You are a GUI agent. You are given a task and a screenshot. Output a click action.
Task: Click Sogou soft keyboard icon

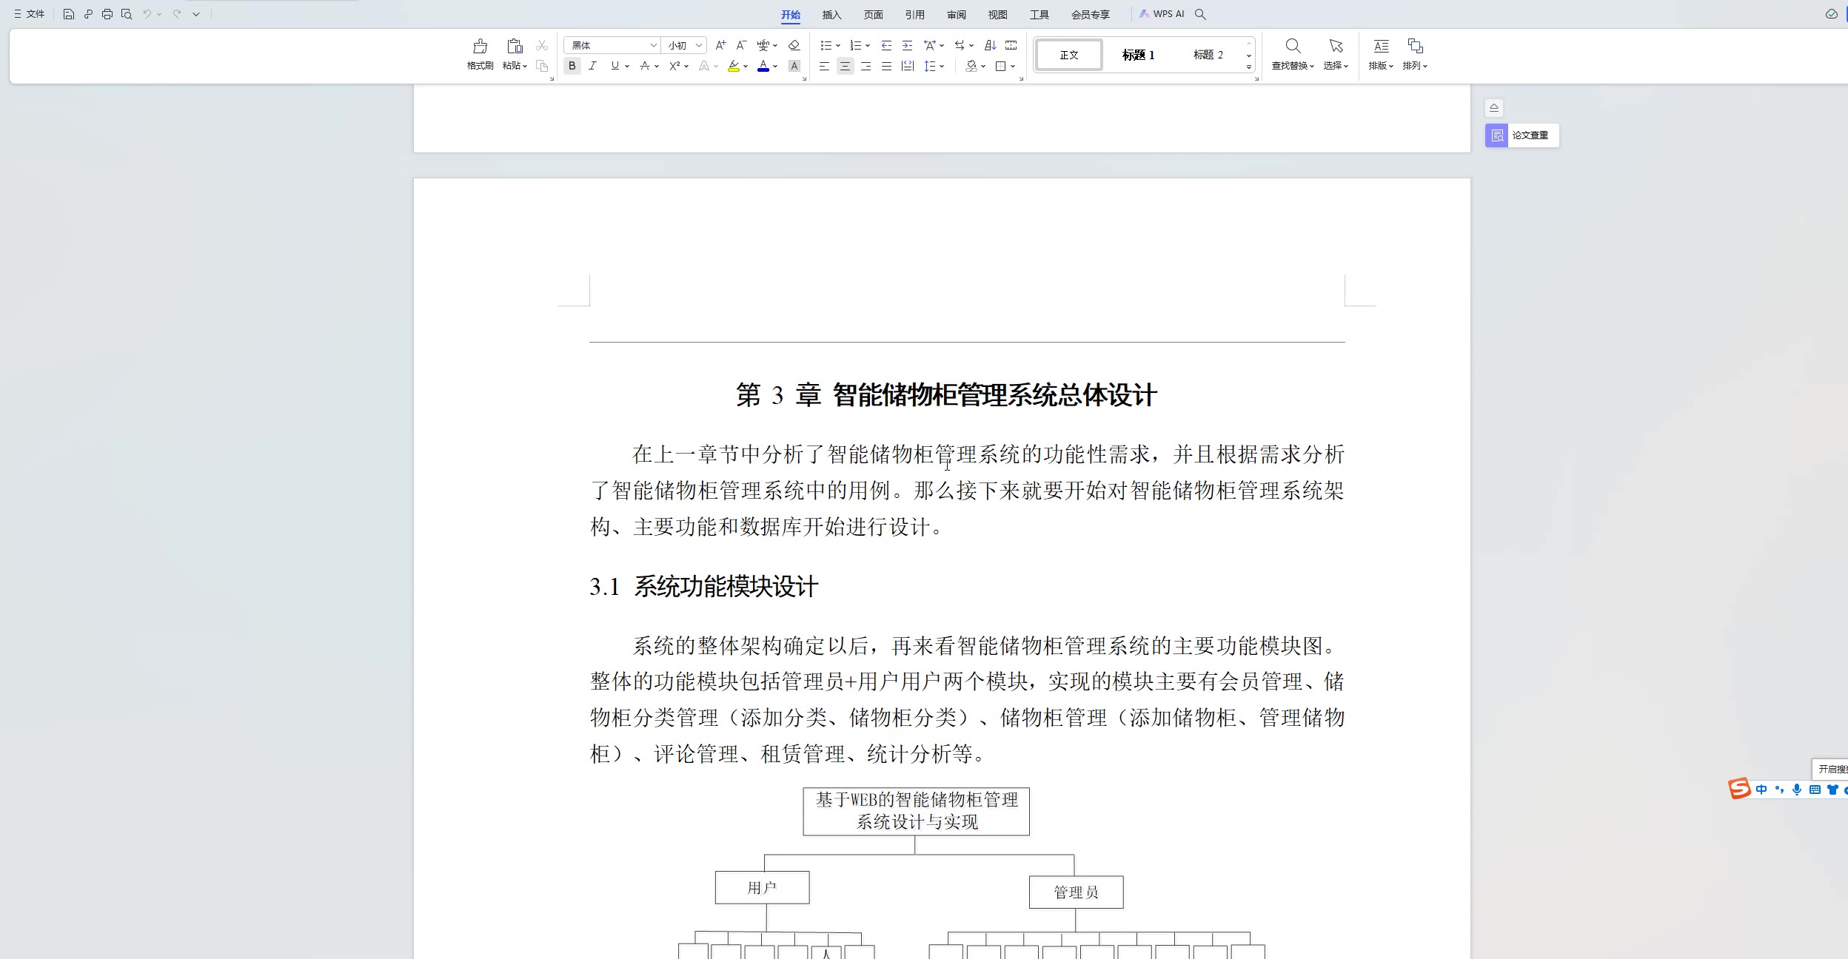[x=1815, y=790]
